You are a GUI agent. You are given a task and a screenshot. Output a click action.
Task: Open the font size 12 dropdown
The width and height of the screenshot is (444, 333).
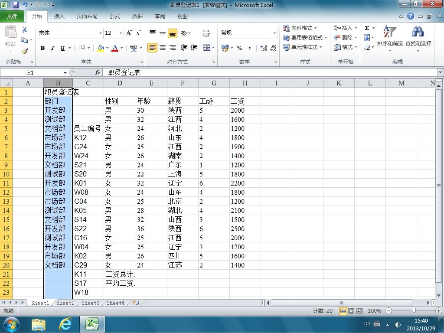click(121, 33)
